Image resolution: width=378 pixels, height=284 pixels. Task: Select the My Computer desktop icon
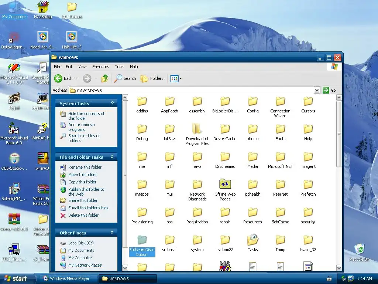[14, 10]
